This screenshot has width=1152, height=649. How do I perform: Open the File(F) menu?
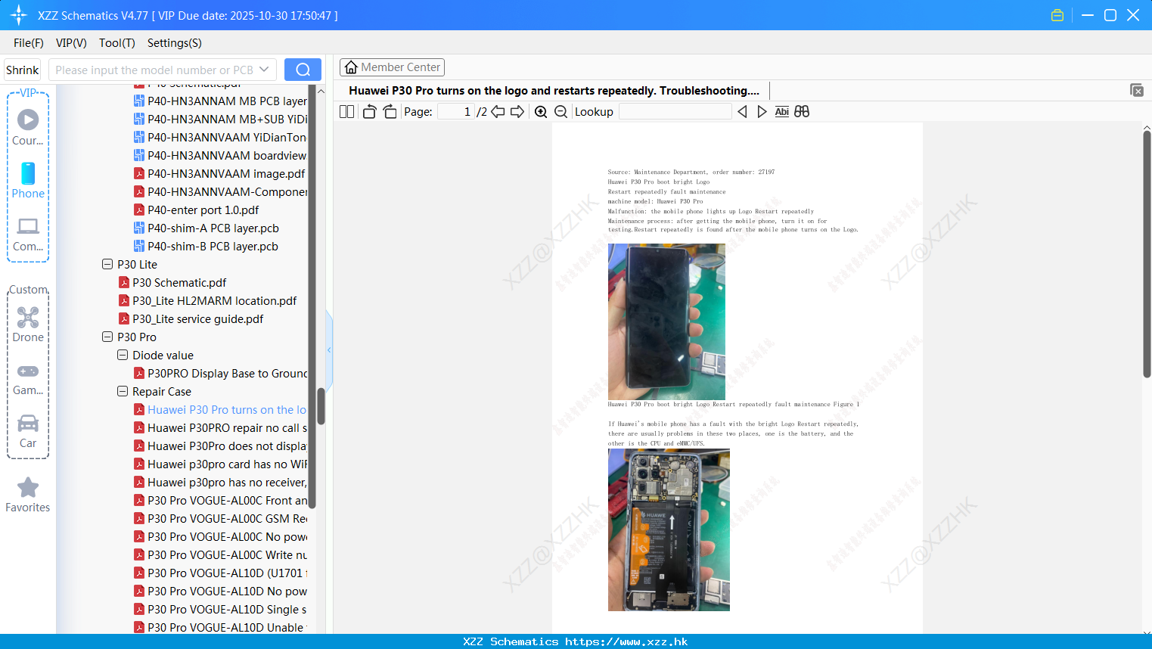(x=29, y=43)
